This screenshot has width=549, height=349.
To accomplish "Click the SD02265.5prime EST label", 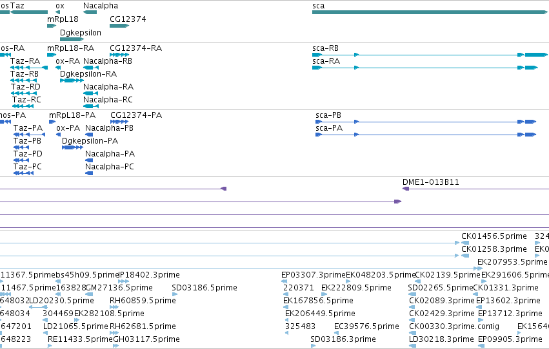I will pyautogui.click(x=441, y=288).
